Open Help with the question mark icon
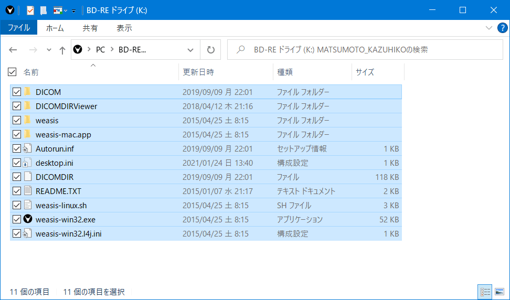 click(x=502, y=28)
